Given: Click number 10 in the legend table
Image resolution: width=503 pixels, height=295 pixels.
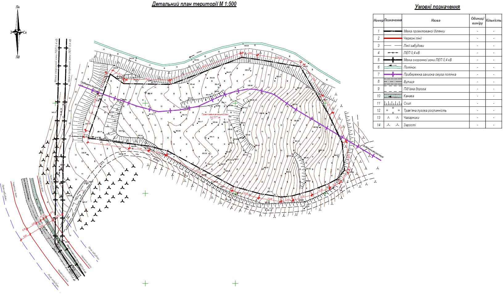Looking at the screenshot, I should [378, 96].
